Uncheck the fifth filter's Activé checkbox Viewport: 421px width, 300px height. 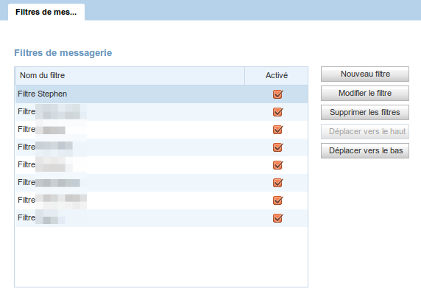pos(277,165)
